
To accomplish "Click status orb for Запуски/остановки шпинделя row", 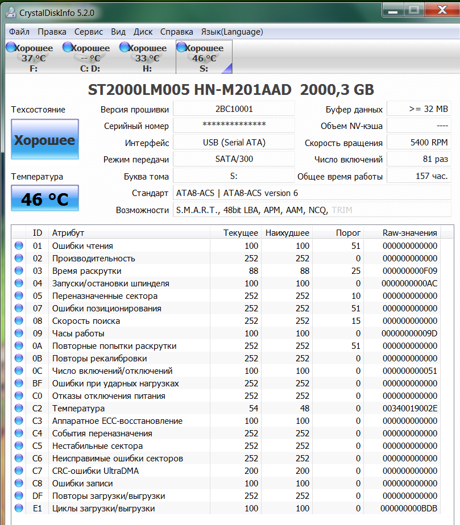I will tap(19, 283).
